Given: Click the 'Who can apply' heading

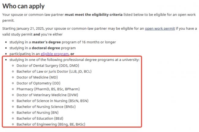Looking at the screenshot, I should (24, 6).
